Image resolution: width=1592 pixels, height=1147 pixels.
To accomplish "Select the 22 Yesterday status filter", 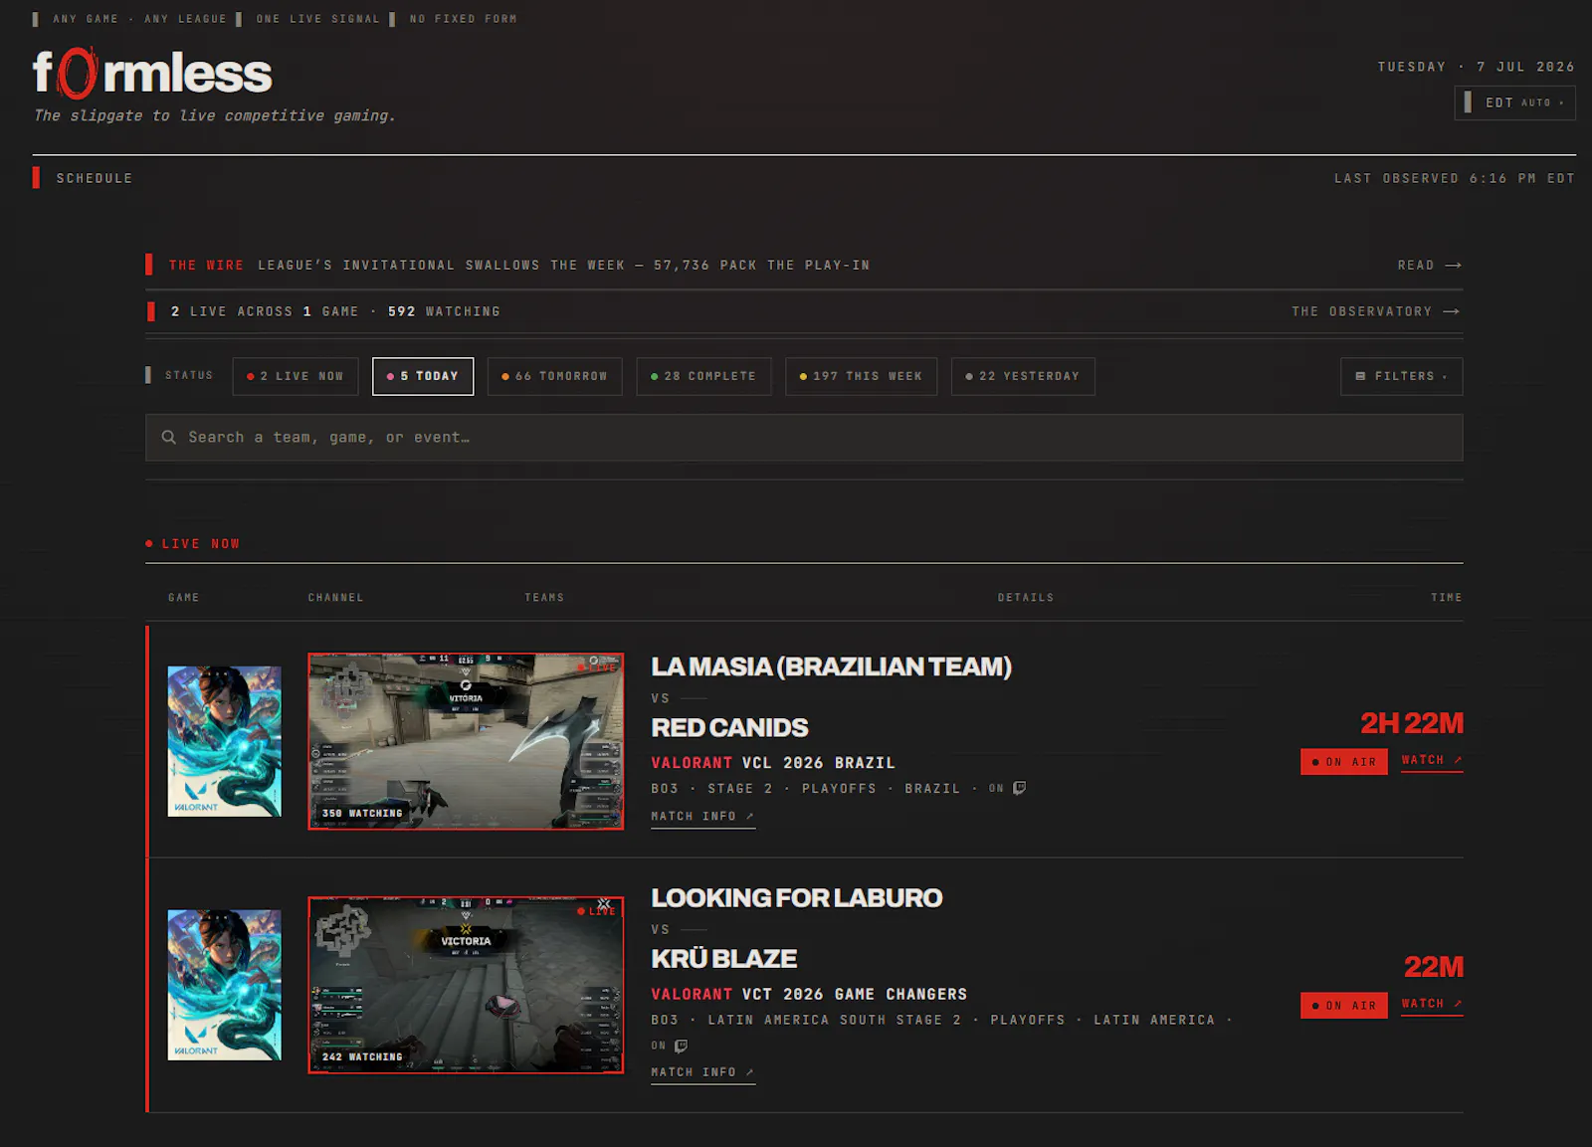I will point(1023,376).
